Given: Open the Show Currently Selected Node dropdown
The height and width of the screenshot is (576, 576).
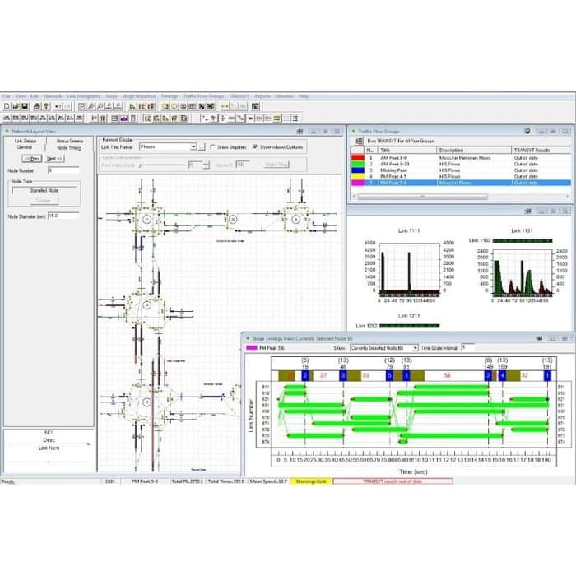Looking at the screenshot, I should (x=415, y=348).
